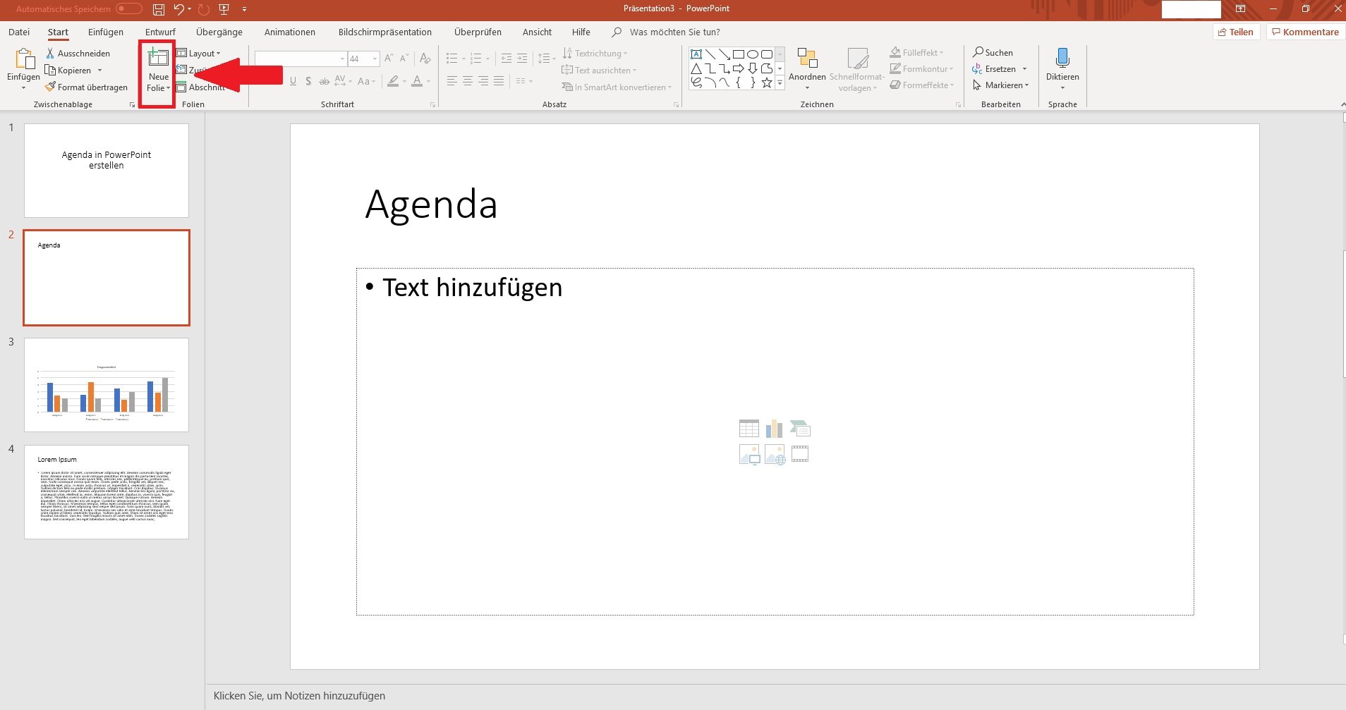Select slide 4 Lorem Ipsum thumbnail
This screenshot has height=710, width=1346.
click(107, 492)
